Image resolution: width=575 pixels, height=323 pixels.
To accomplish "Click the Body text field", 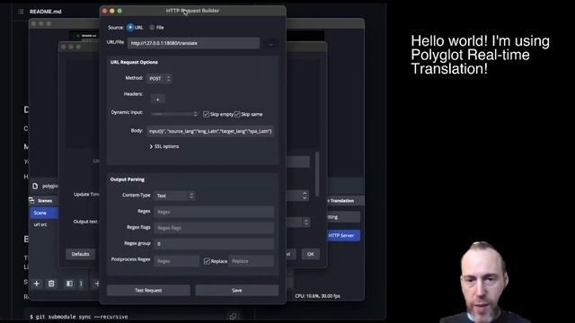I will [210, 131].
